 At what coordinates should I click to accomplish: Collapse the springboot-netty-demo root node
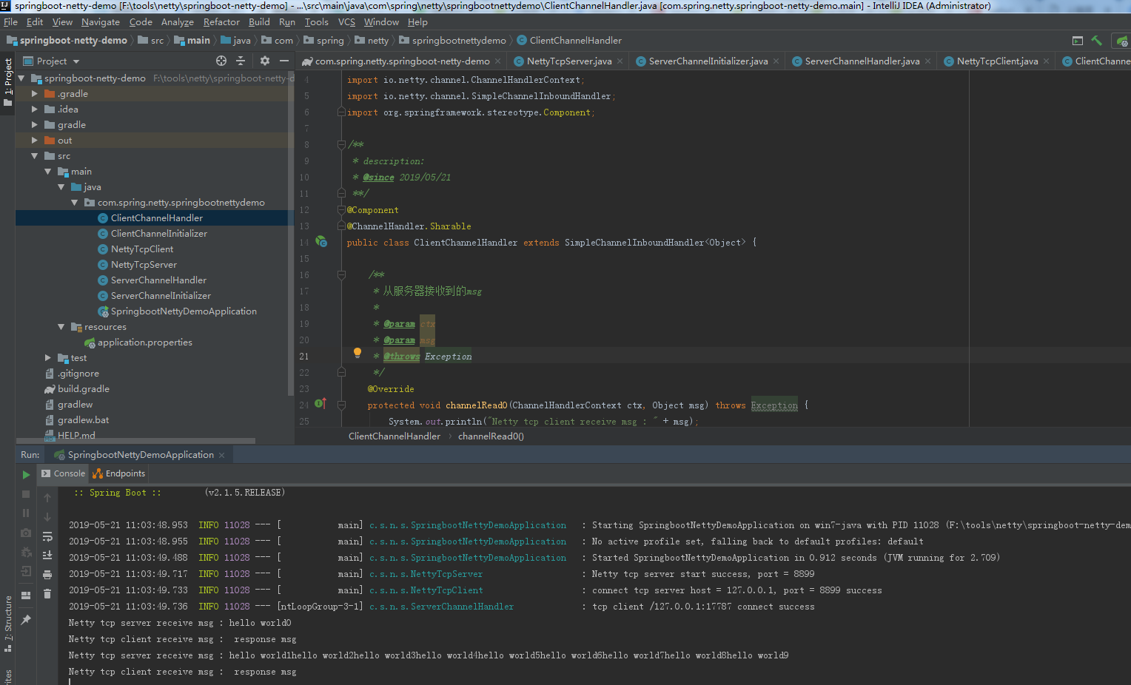(x=21, y=78)
